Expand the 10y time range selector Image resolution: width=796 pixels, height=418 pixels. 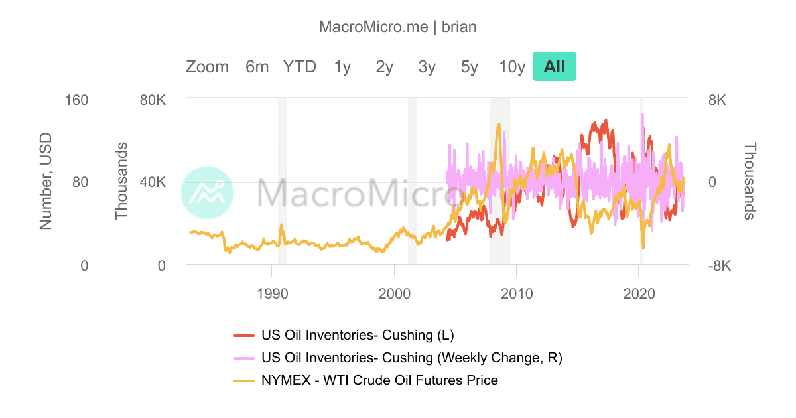[511, 66]
